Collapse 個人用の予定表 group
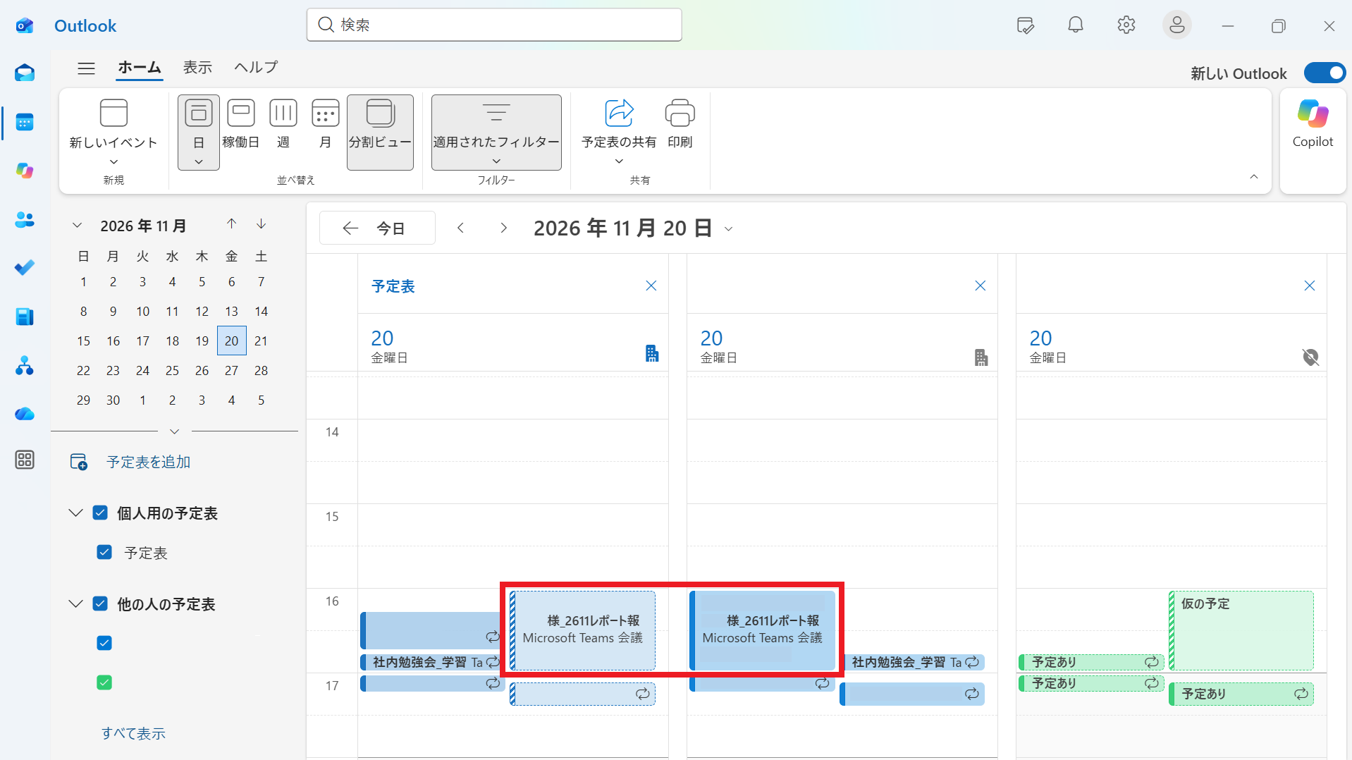This screenshot has width=1352, height=760. click(x=75, y=513)
